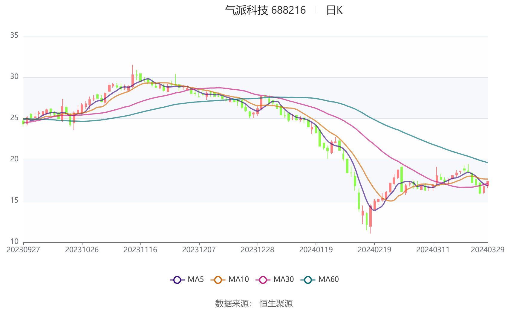Viewport: 508px width, 309px height.
Task: Toggle the MA5 legend line
Action: (x=187, y=279)
